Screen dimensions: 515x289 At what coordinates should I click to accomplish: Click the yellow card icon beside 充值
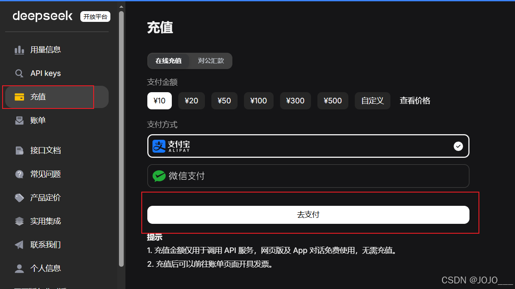pyautogui.click(x=19, y=97)
